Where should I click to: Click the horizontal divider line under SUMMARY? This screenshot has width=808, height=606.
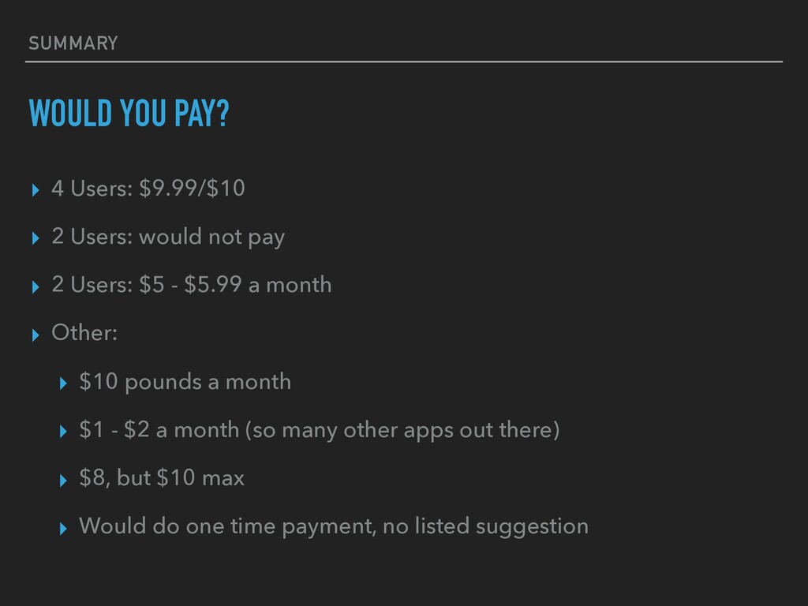coord(404,62)
